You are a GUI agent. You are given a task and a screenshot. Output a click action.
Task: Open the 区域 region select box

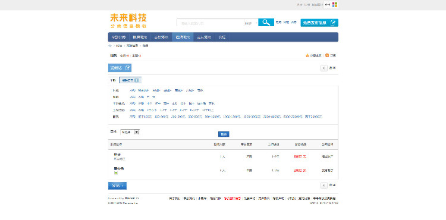click(130, 132)
